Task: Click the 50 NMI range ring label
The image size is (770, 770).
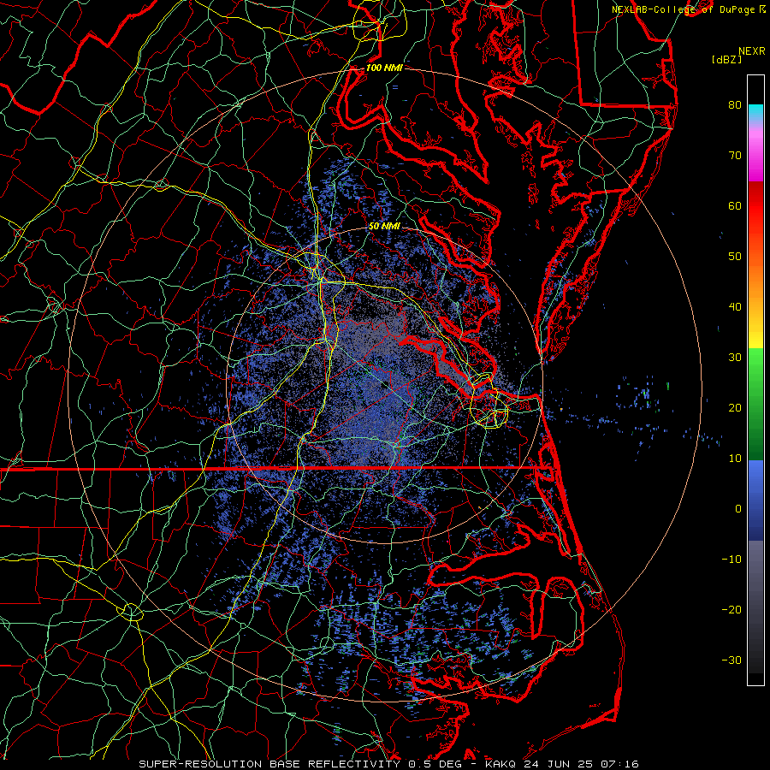Action: tap(384, 226)
